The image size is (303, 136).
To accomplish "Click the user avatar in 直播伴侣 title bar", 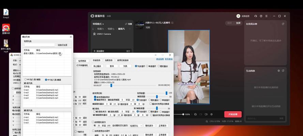I will (x=238, y=16).
